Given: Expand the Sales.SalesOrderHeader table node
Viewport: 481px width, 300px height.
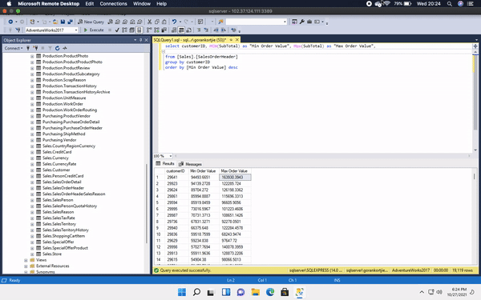Looking at the screenshot, I should pos(32,188).
